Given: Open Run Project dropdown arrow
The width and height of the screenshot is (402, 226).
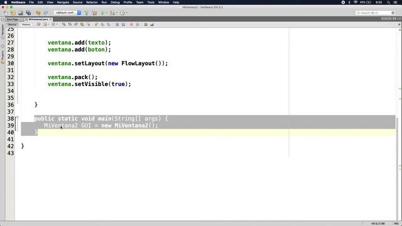Looking at the screenshot, I should (x=107, y=13).
